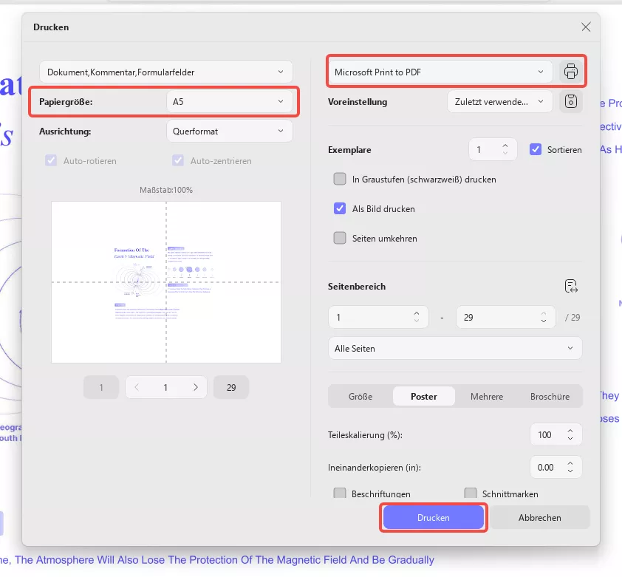
Task: Click current preview page number field
Action: [x=165, y=387]
